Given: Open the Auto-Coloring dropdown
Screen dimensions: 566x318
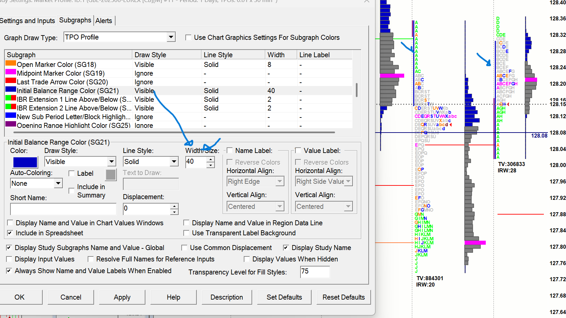Looking at the screenshot, I should tap(58, 183).
